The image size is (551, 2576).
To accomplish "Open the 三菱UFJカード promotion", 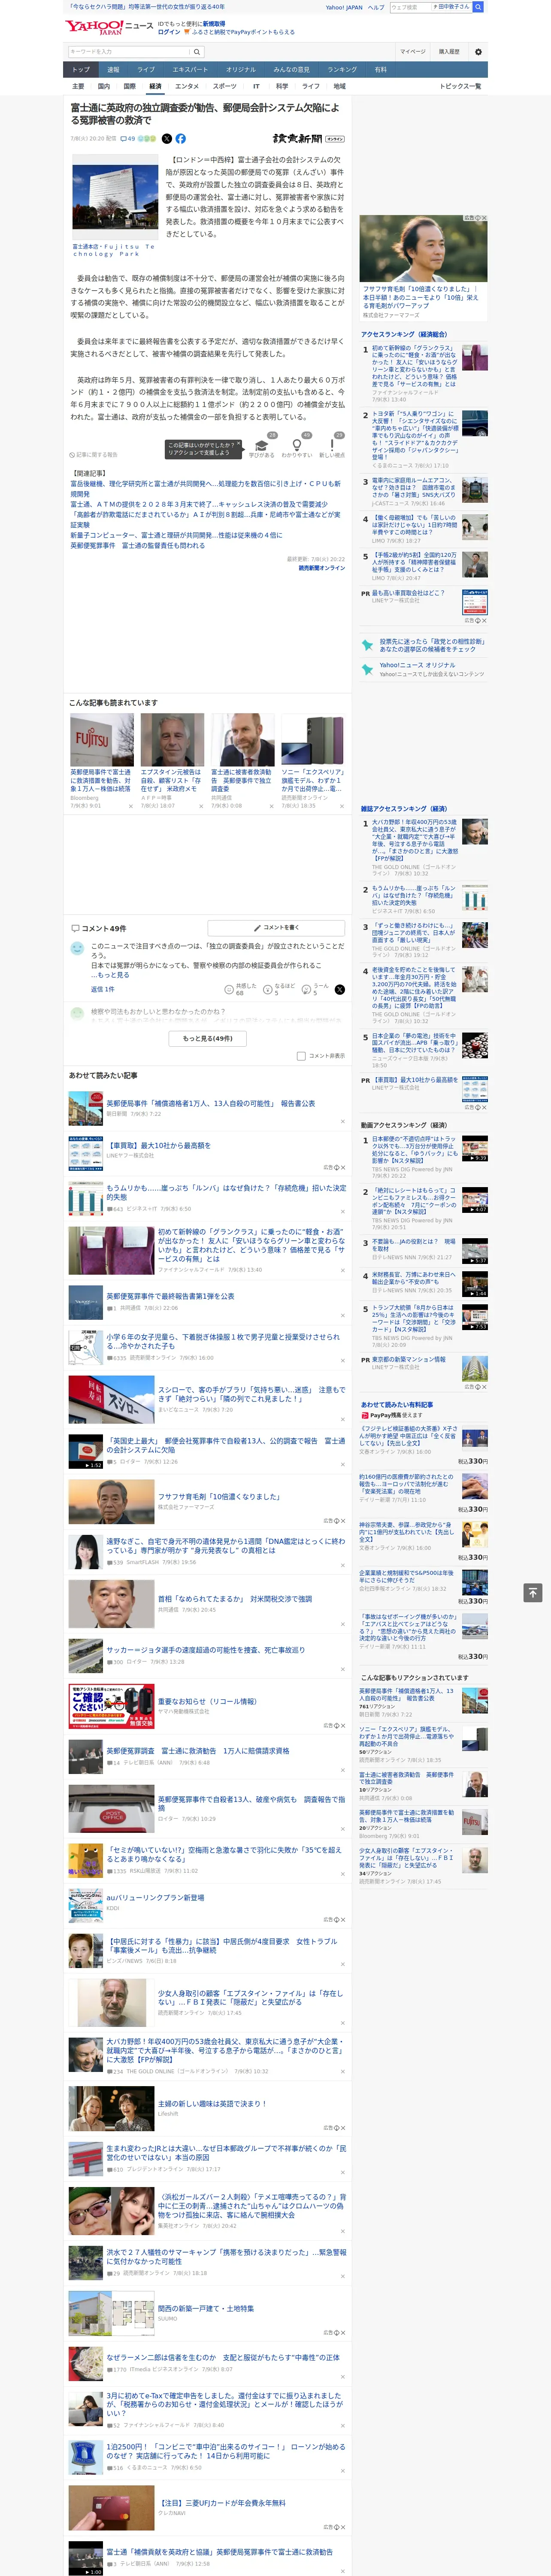I will point(221,2503).
